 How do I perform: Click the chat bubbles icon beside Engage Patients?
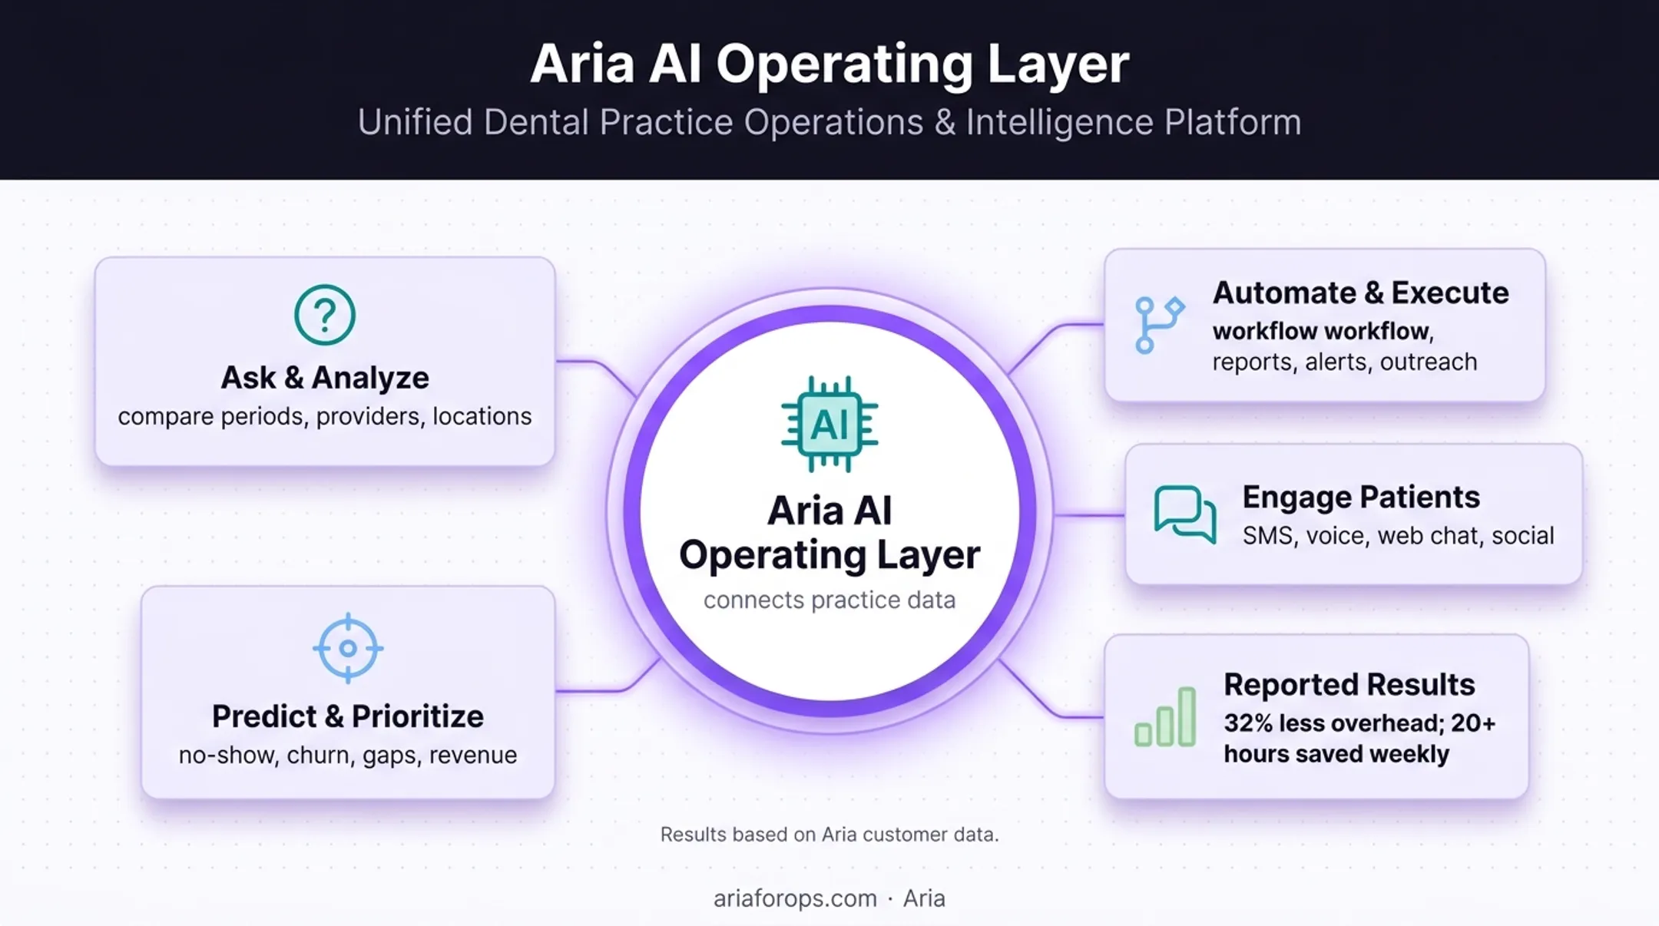point(1185,514)
